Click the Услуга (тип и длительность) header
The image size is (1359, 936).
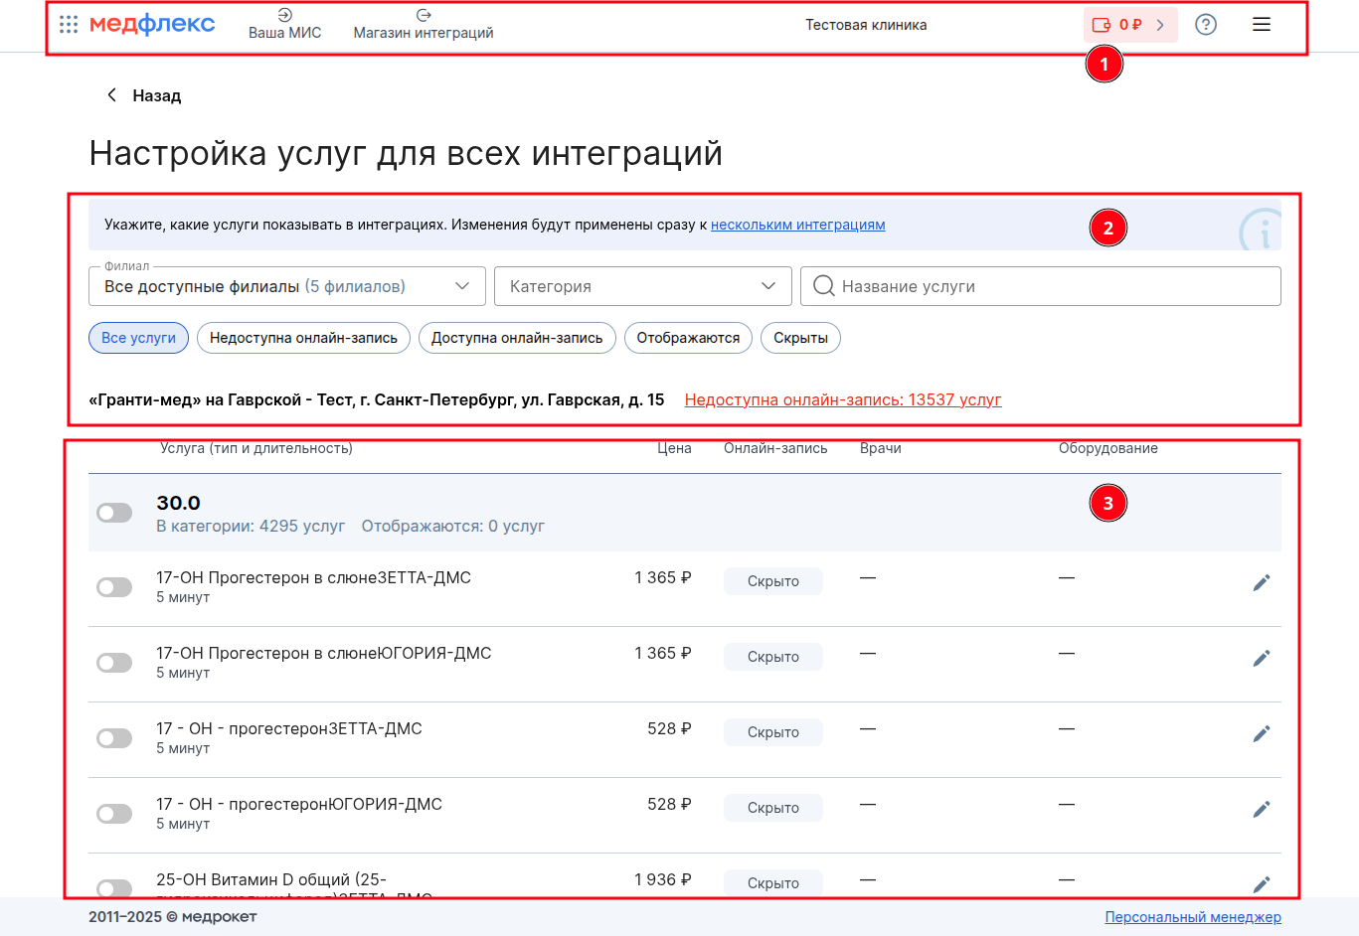[x=256, y=448]
